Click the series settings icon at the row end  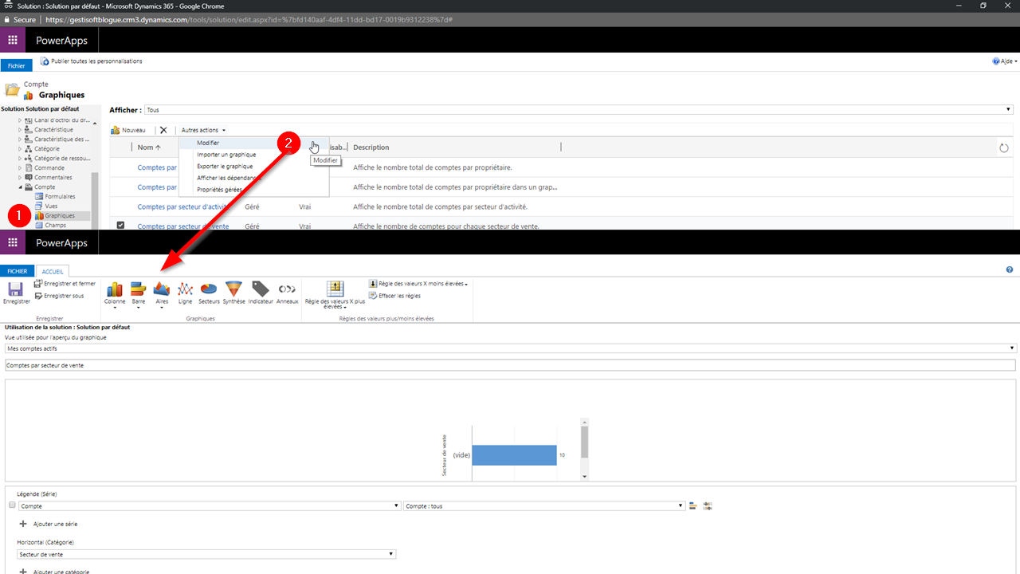[x=708, y=505]
